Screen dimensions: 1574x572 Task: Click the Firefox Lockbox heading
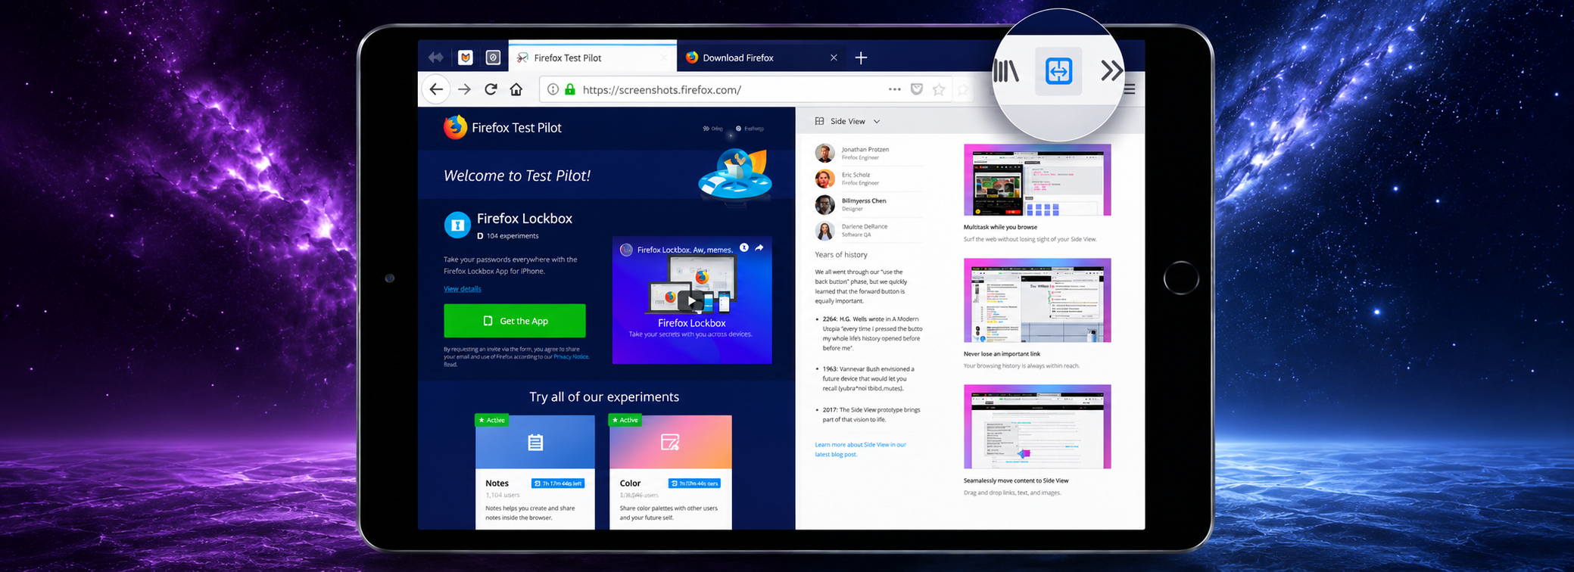(x=525, y=219)
